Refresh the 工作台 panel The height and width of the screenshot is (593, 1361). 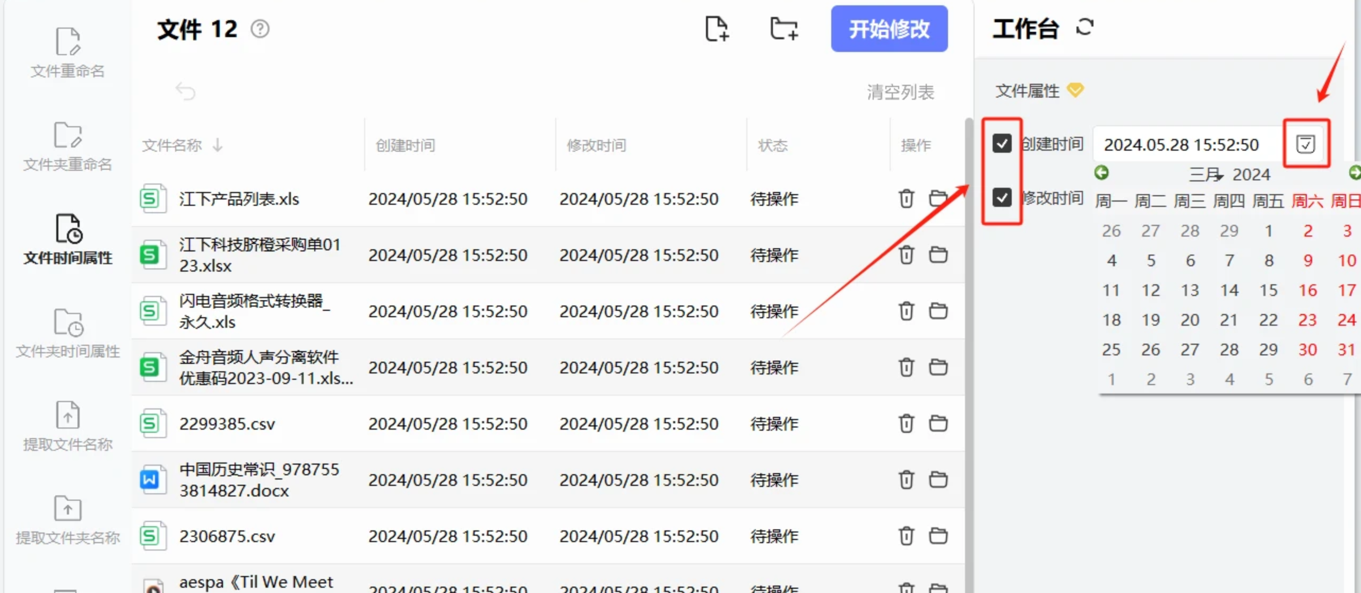tap(1084, 27)
